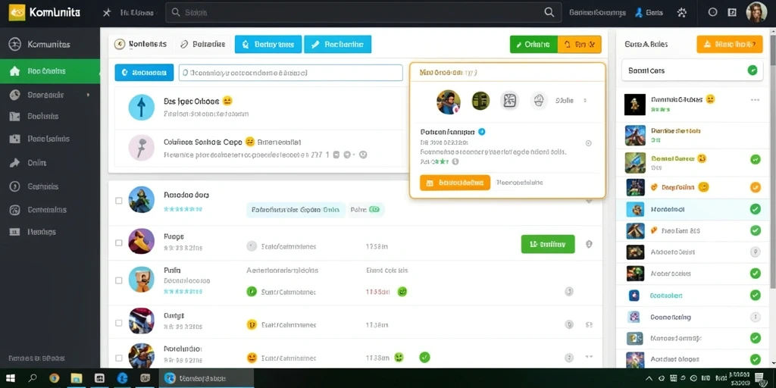This screenshot has height=388, width=776.
Task: Open the fifth sidebar item below the folder
Action: [x=49, y=139]
